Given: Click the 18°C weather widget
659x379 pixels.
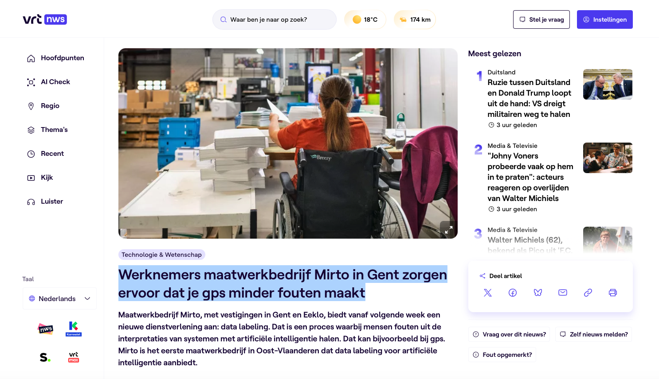Looking at the screenshot, I should (365, 19).
